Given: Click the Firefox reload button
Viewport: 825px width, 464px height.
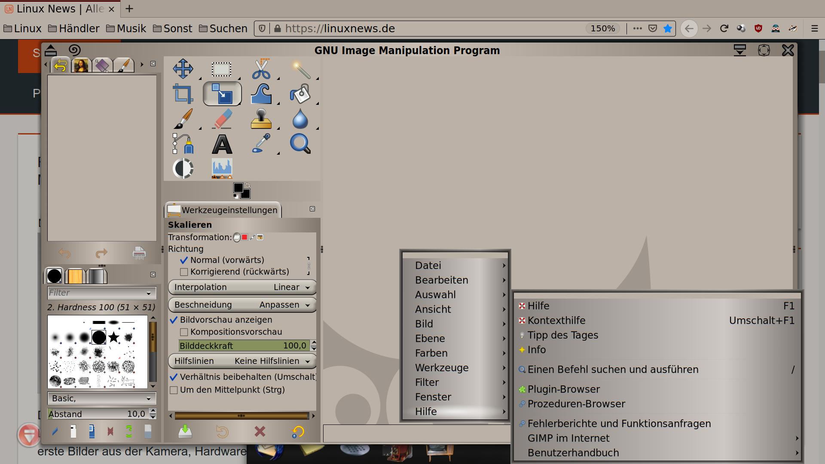Looking at the screenshot, I should (x=724, y=28).
